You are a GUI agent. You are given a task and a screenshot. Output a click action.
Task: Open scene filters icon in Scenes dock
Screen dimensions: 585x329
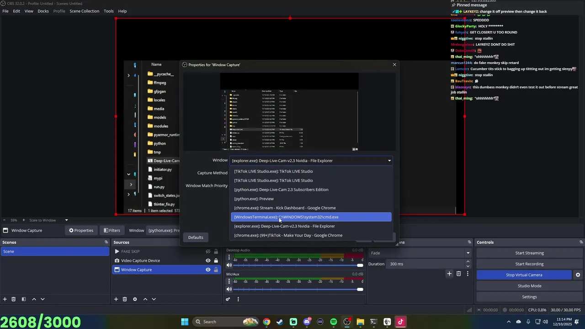pos(23,299)
